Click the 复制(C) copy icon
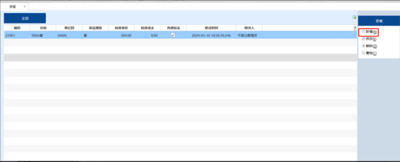 click(363, 53)
